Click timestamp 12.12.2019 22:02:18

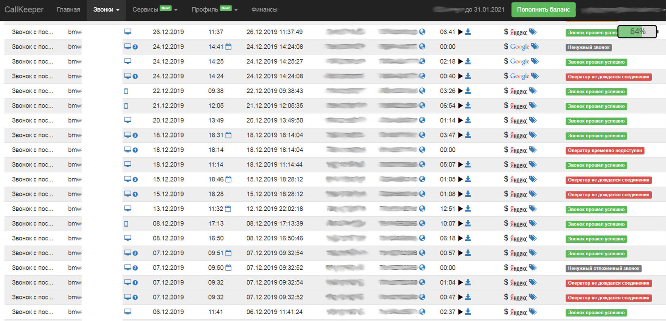[x=275, y=209]
